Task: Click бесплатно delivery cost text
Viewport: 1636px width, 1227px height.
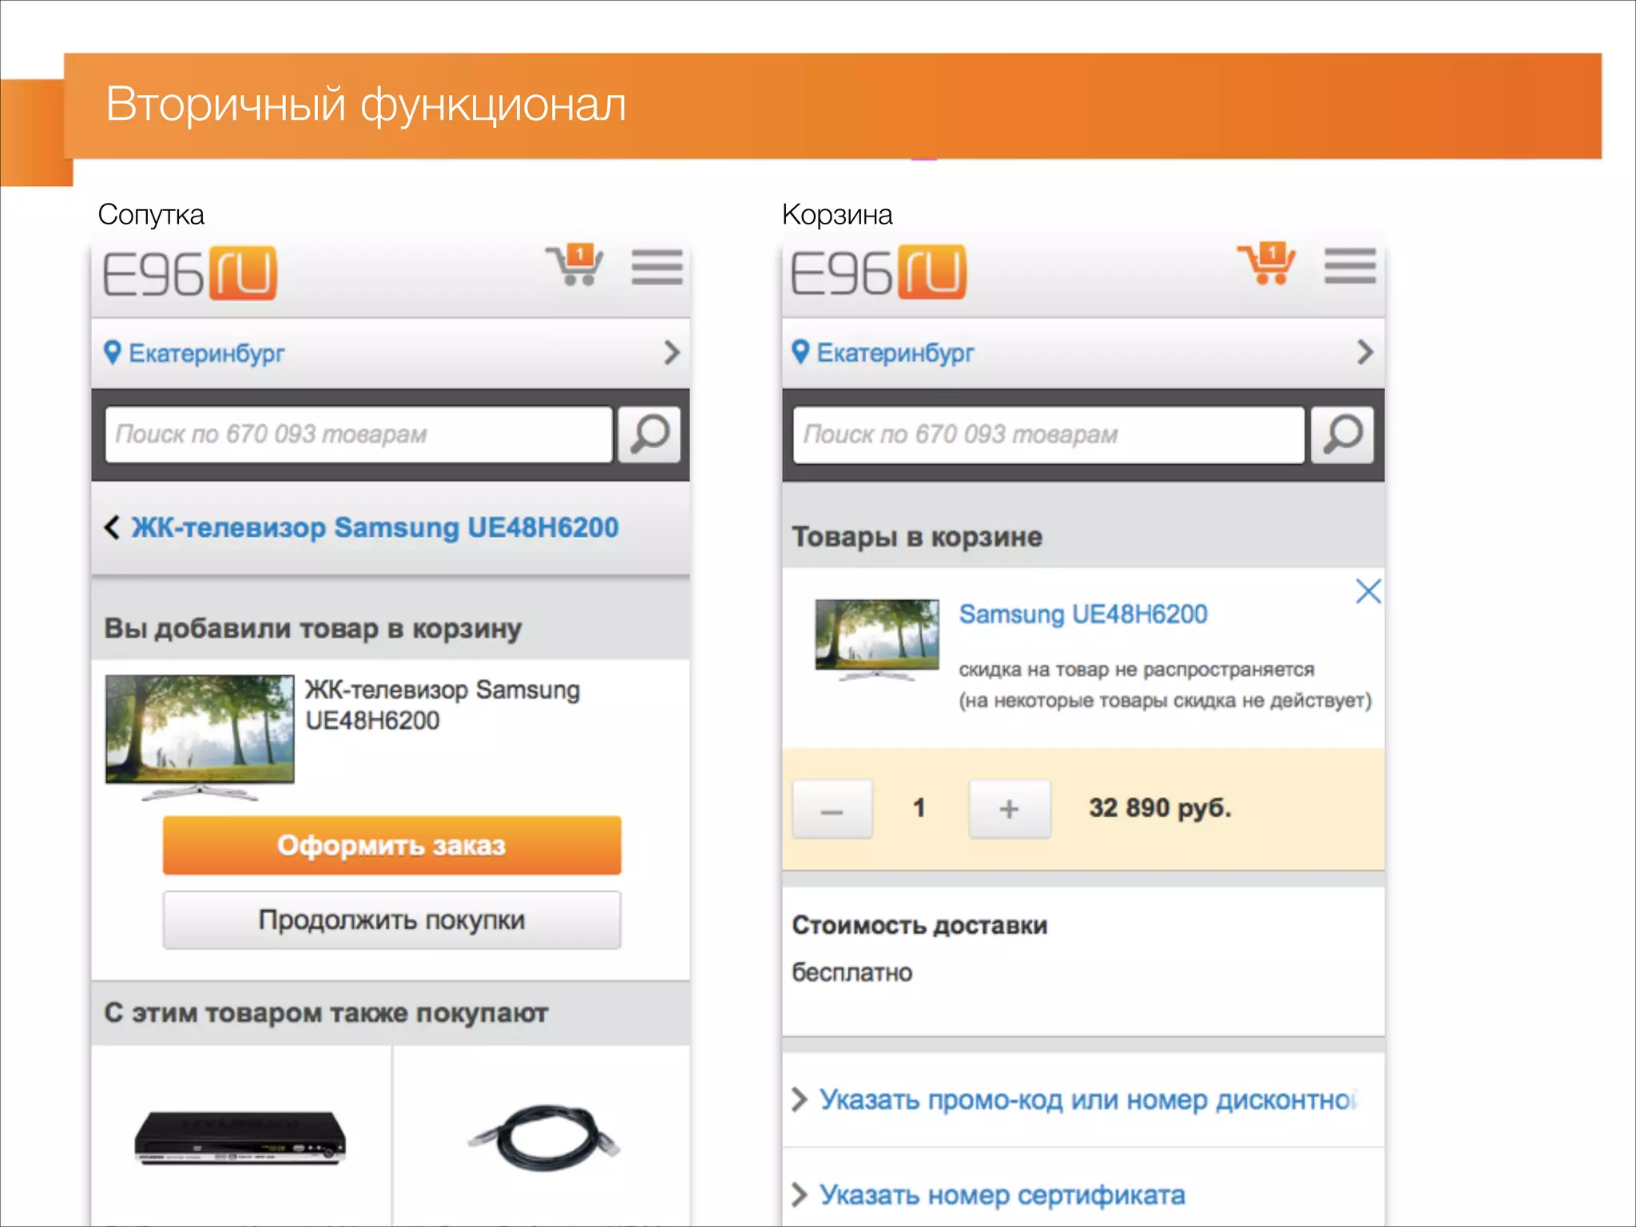Action: pyautogui.click(x=852, y=973)
